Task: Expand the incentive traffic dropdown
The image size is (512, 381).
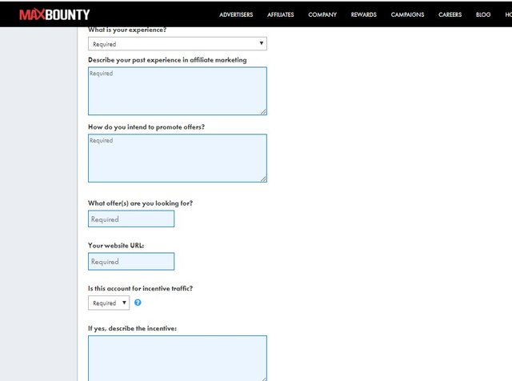Action: 109,303
